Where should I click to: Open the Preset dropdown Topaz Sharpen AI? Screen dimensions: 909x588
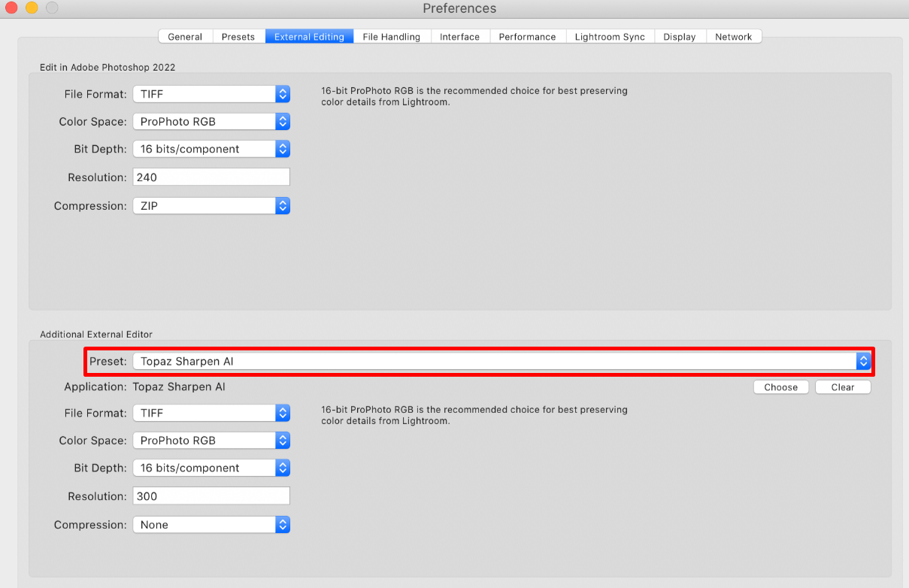(x=501, y=361)
